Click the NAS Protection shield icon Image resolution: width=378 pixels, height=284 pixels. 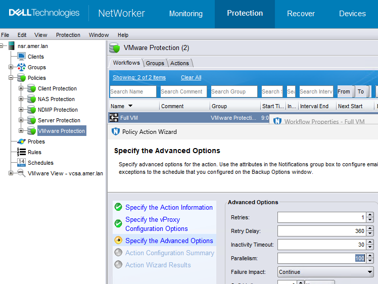click(x=31, y=99)
